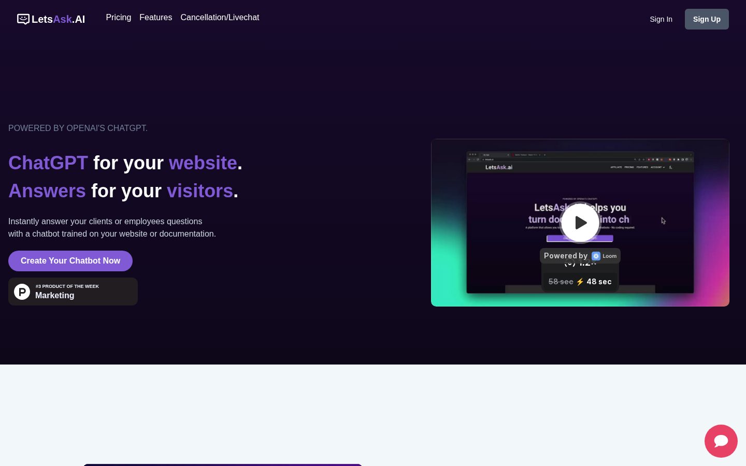This screenshot has width=746, height=466.
Task: Open the Product Hunt Marketing badge
Action: [73, 292]
